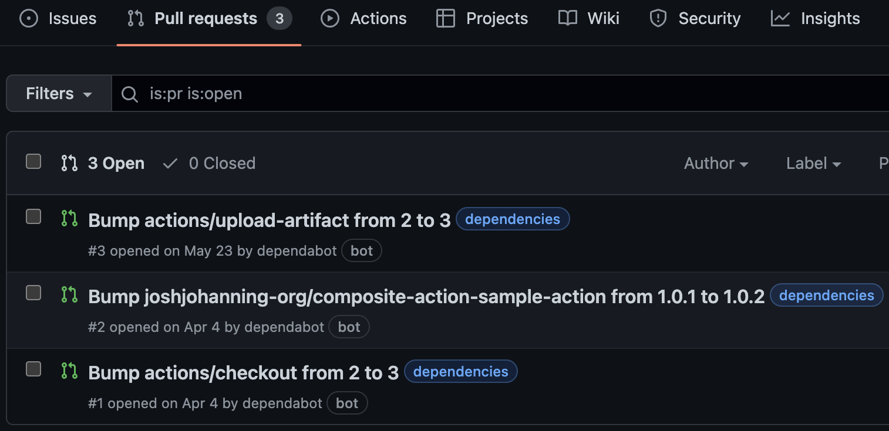Open the Actions tab
This screenshot has width=889, height=431.
pyautogui.click(x=364, y=19)
